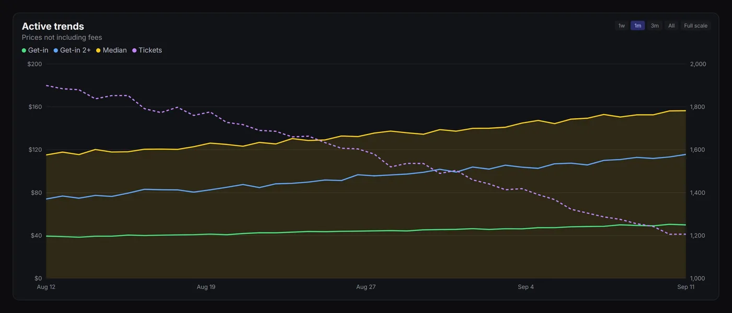Click the 'Prices not including fees' subtitle
The width and height of the screenshot is (732, 313).
tap(62, 38)
